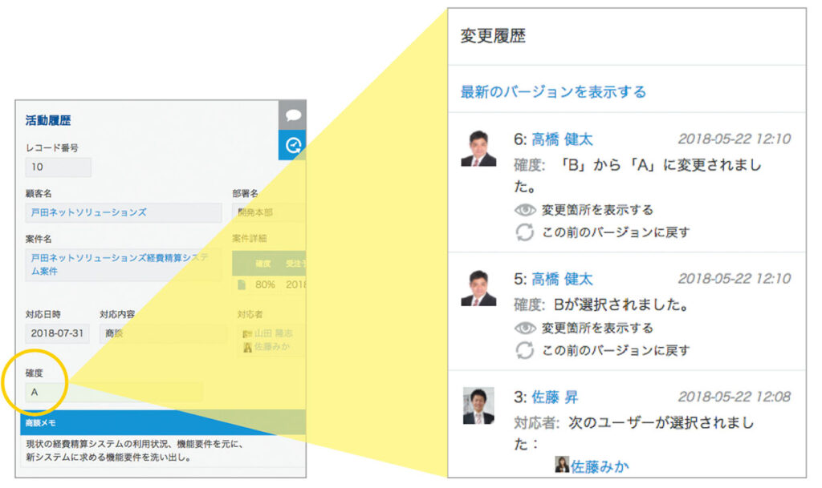
Task: Select the change history clock icon
Action: click(x=294, y=146)
